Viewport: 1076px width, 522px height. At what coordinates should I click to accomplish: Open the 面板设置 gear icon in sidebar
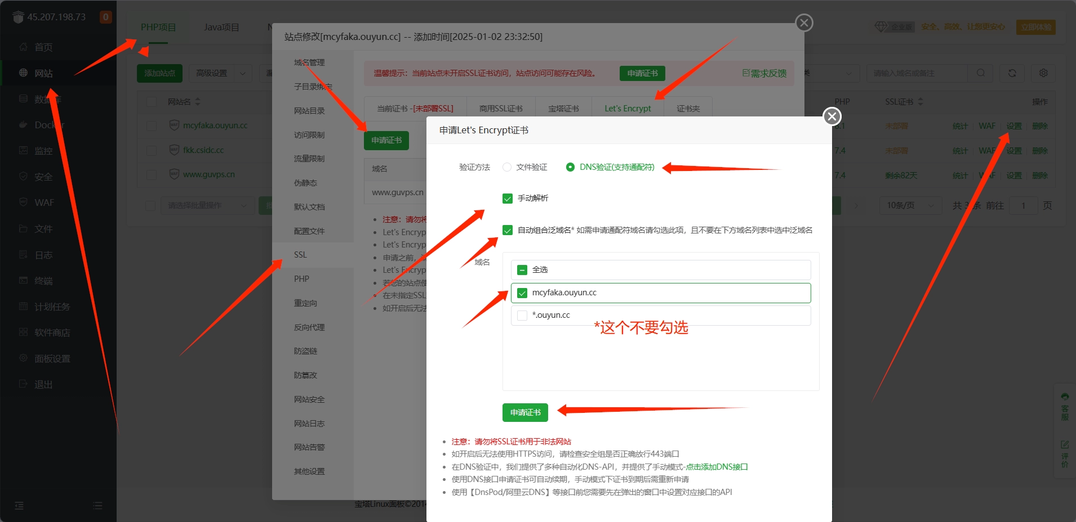23,358
